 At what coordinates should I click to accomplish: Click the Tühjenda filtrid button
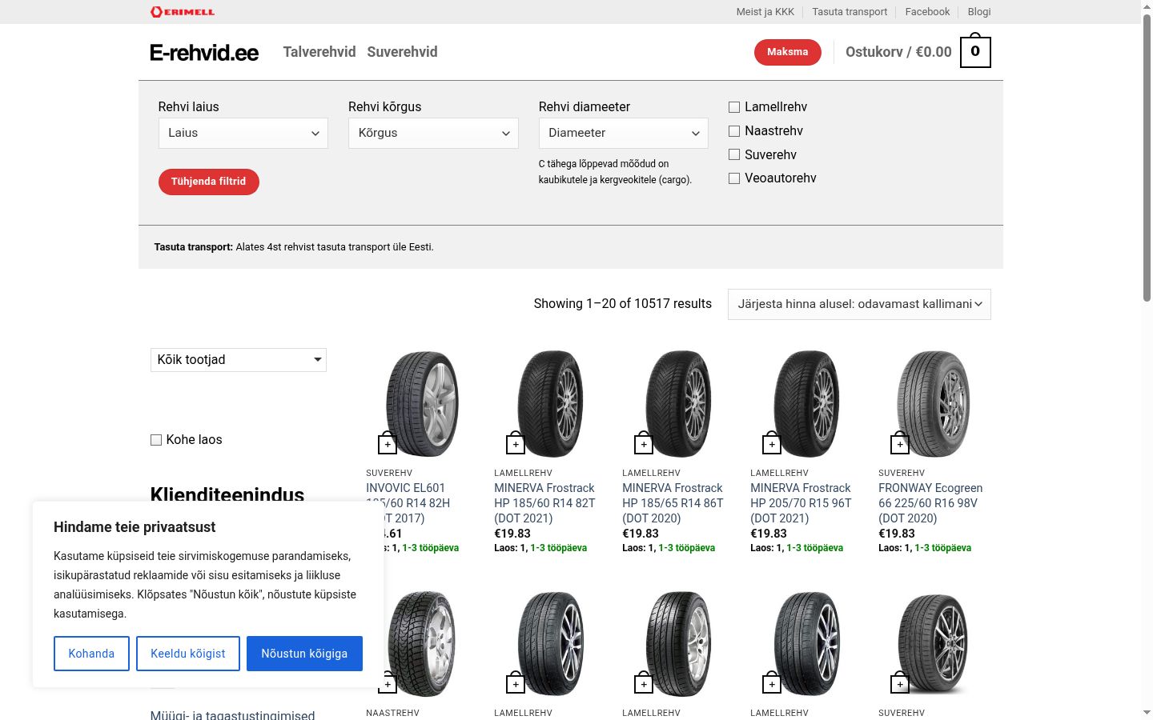[x=209, y=182]
